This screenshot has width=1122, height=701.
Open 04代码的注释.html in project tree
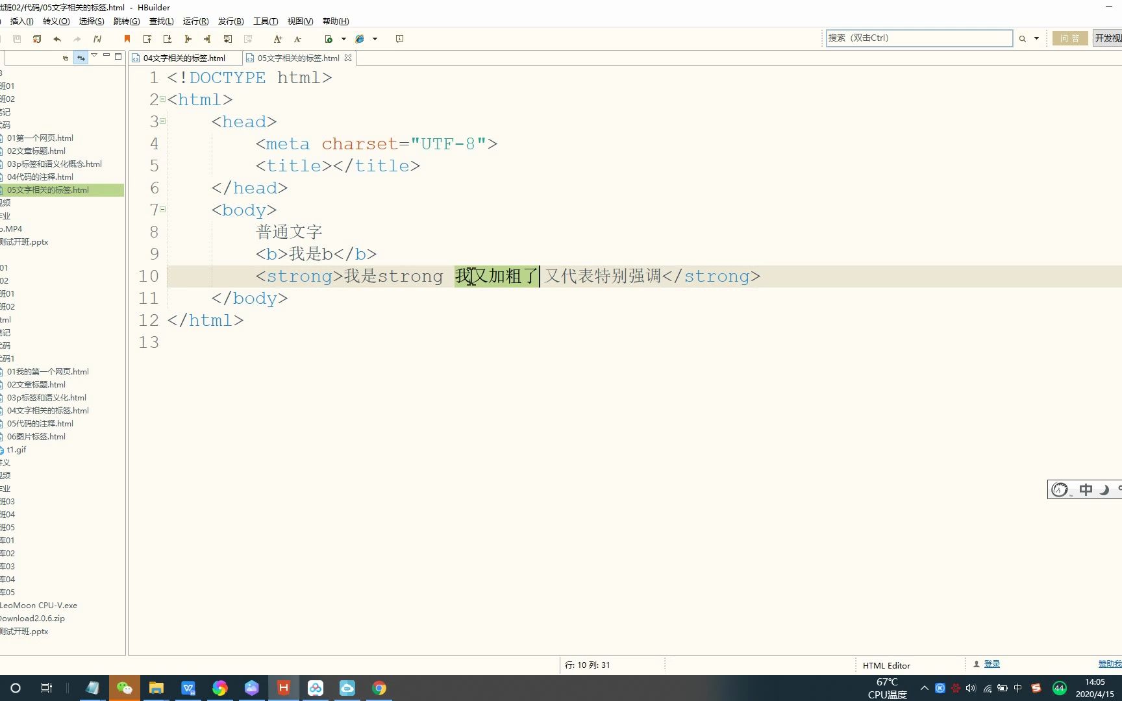tap(40, 177)
